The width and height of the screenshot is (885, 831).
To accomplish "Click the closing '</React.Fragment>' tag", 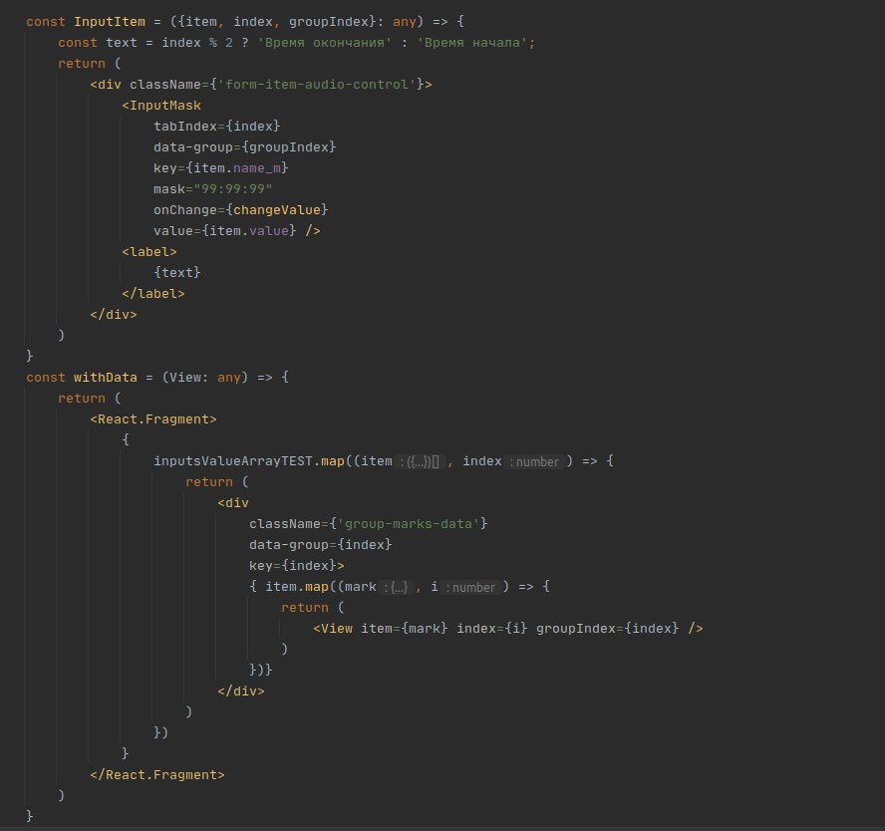I will pyautogui.click(x=157, y=774).
